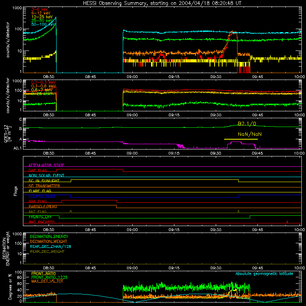
Task: Click the HESSI Observing Summary plot title
Action: [x=162, y=3]
